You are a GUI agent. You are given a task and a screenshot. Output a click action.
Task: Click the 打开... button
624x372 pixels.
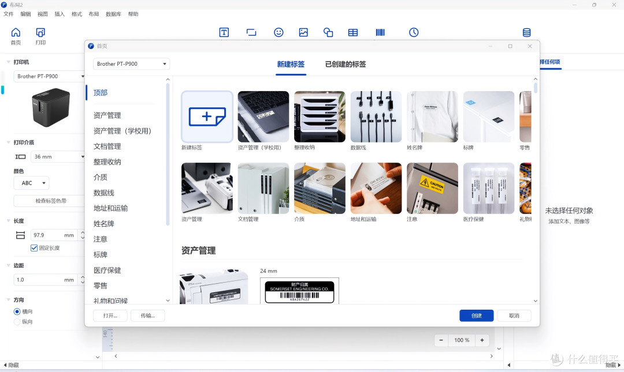(110, 315)
